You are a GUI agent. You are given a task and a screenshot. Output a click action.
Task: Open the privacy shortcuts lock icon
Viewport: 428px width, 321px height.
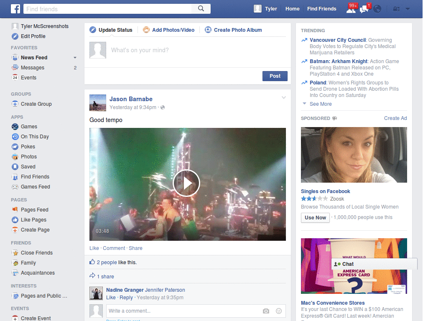pos(396,9)
